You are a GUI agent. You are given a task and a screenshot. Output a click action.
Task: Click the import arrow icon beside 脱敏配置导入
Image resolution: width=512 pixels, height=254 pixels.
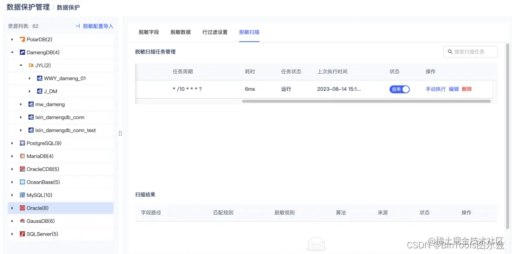78,26
